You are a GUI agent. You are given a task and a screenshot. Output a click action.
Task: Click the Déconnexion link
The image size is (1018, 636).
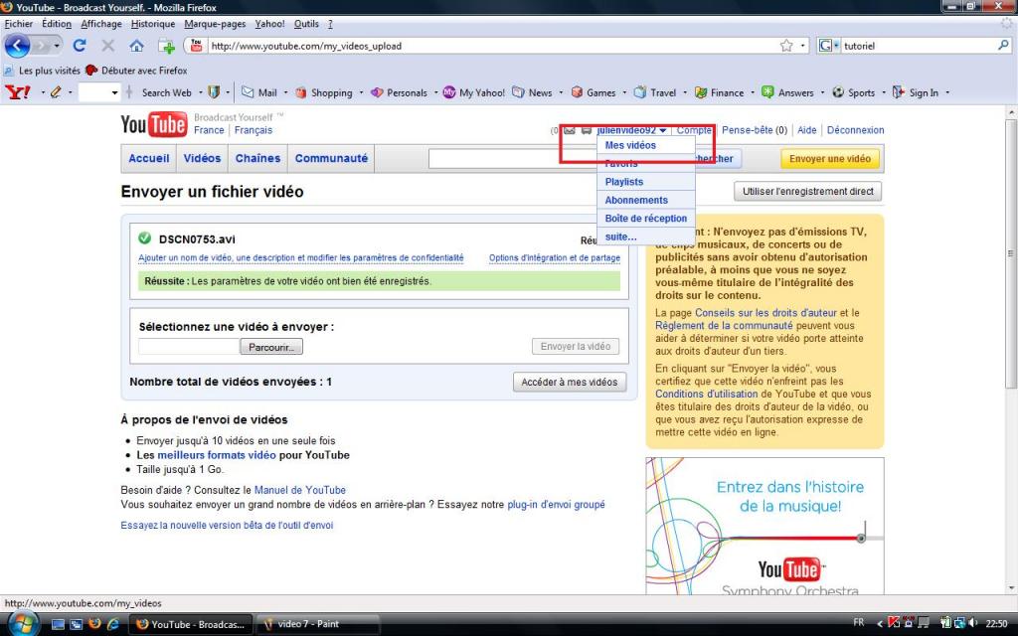pyautogui.click(x=855, y=130)
